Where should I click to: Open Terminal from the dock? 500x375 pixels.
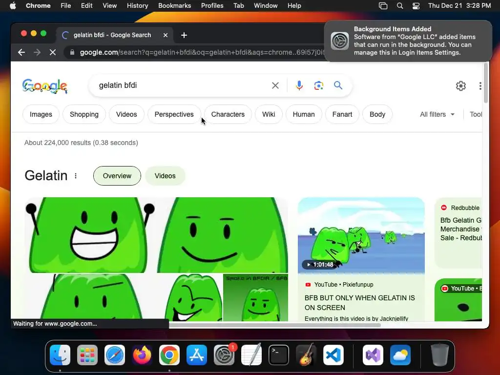[279, 355]
